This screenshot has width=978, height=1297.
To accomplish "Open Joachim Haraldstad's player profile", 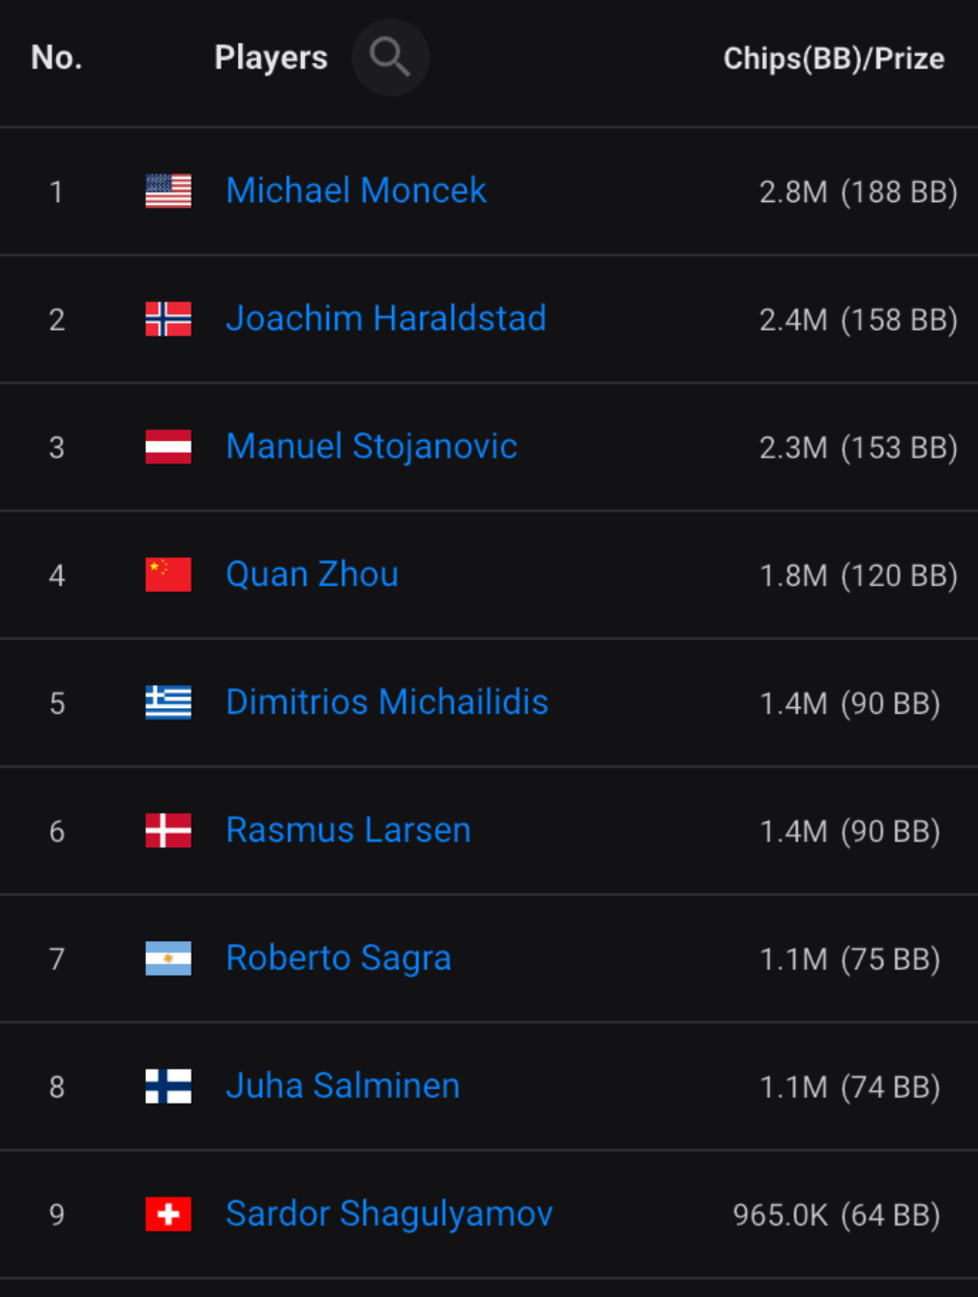I will point(386,318).
